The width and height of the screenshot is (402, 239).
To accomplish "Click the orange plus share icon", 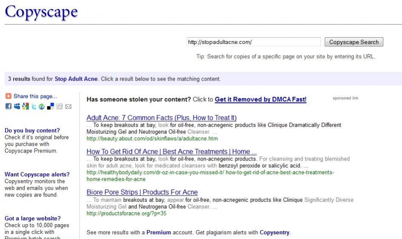I will coord(8,96).
